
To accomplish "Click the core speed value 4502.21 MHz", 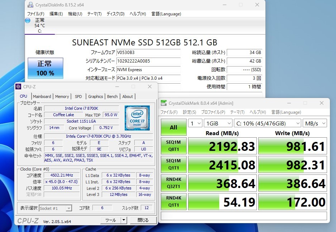I will pos(62,175).
